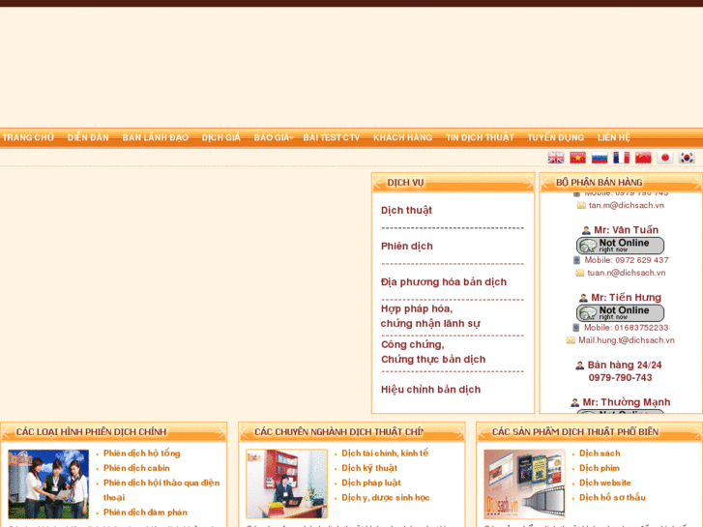
Task: Open Công chứng, Chứng thực bản dịch link
Action: [x=433, y=352]
